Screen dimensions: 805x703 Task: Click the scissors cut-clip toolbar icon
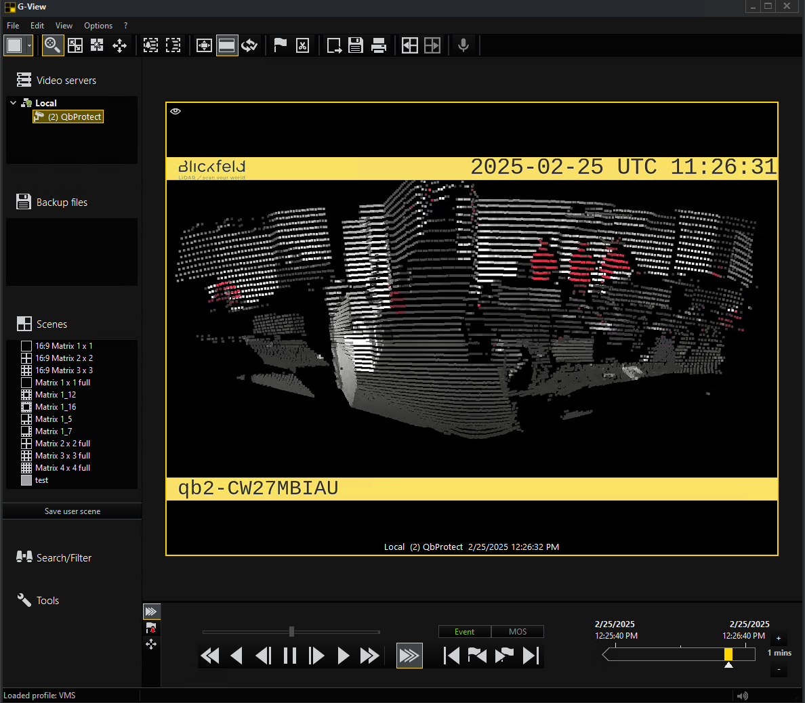[303, 45]
